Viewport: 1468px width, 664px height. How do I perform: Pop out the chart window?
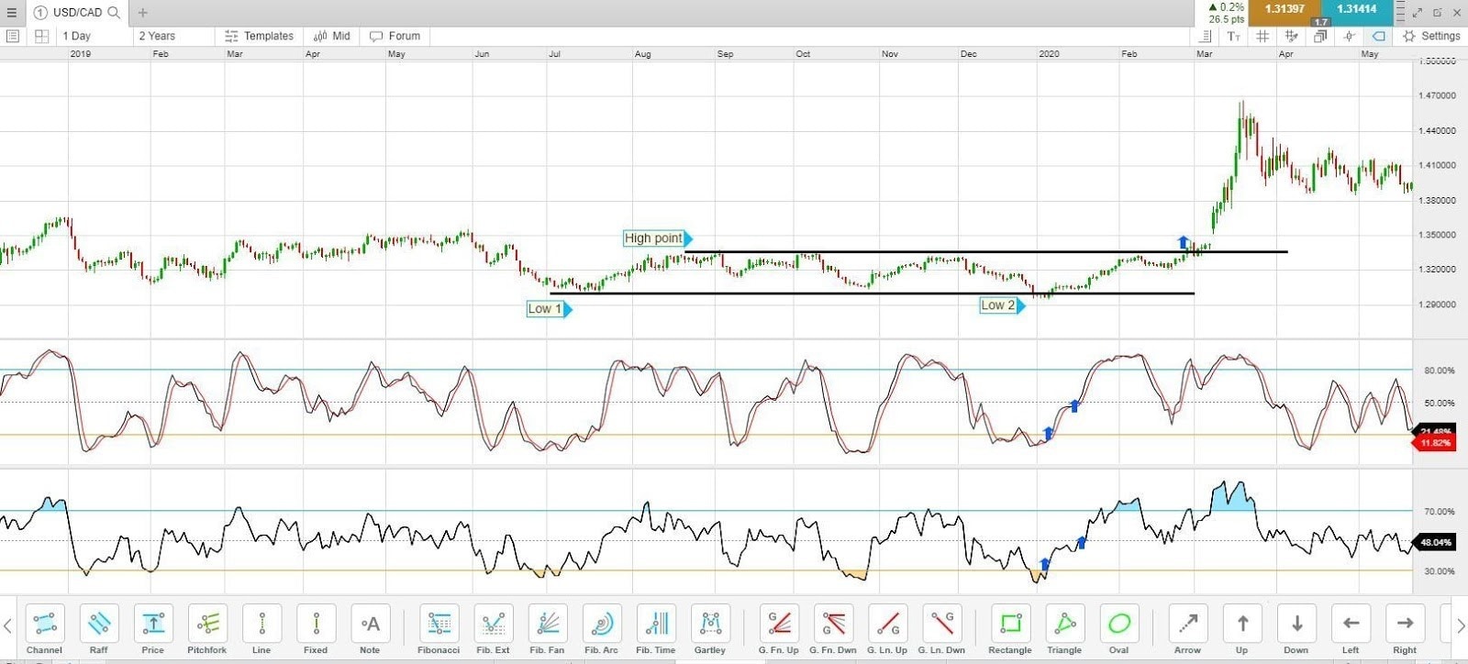pos(1437,12)
